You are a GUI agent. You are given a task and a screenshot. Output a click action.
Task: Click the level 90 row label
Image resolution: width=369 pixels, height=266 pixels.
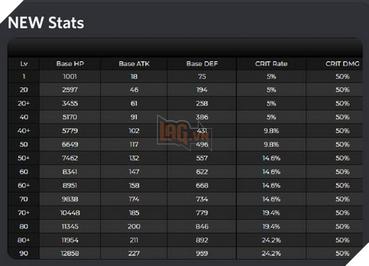(x=23, y=253)
